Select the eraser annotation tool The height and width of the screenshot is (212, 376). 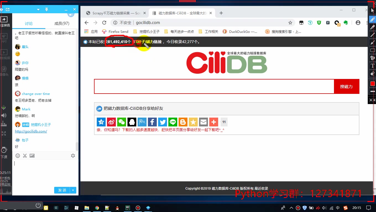pos(372,73)
